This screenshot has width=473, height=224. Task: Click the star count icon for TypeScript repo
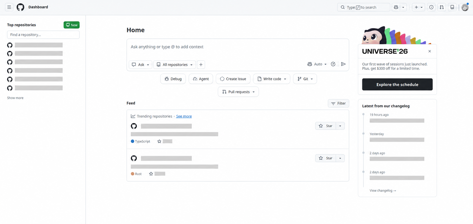(159, 141)
